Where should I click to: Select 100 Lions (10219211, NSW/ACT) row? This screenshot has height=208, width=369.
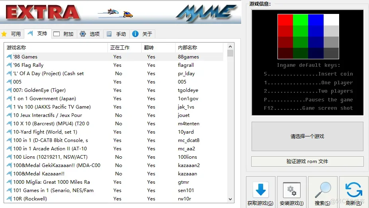114,157
